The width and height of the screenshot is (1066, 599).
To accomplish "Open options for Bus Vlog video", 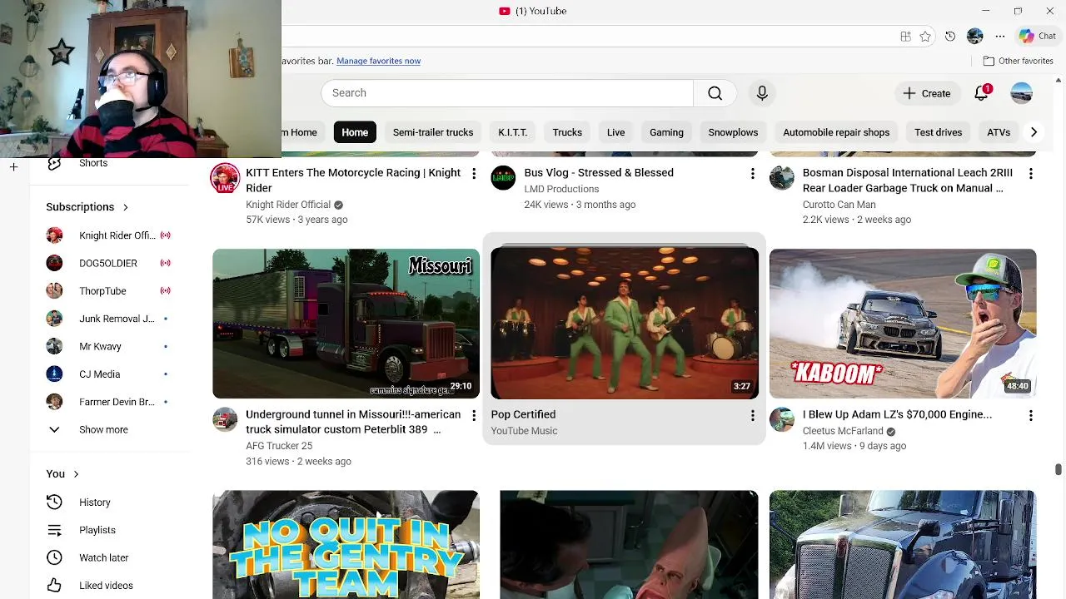I will click(x=752, y=173).
